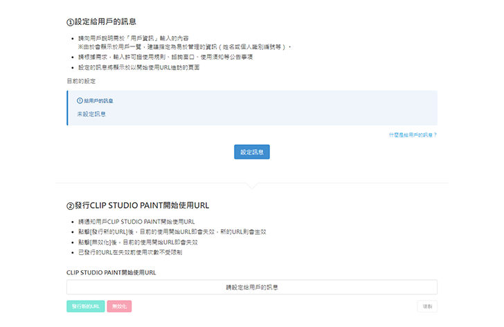This screenshot has height=327, width=504.
Task: Click the CLIP STUDIO PAINT開始使用URL text field
Action: (252, 287)
